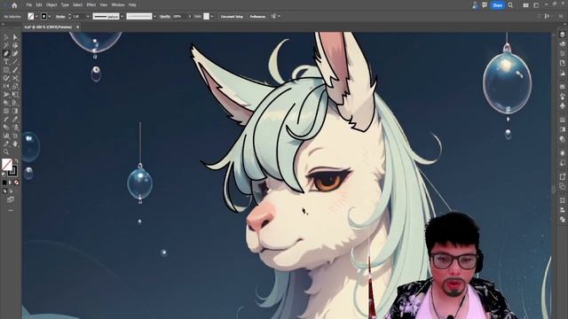Open the brush definition dropdown arrow
The height and width of the screenshot is (319, 568).
154,16
